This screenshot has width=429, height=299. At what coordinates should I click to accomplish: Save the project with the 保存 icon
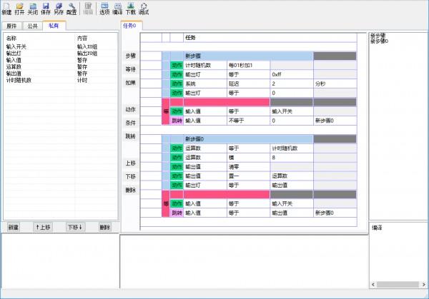pyautogui.click(x=46, y=9)
